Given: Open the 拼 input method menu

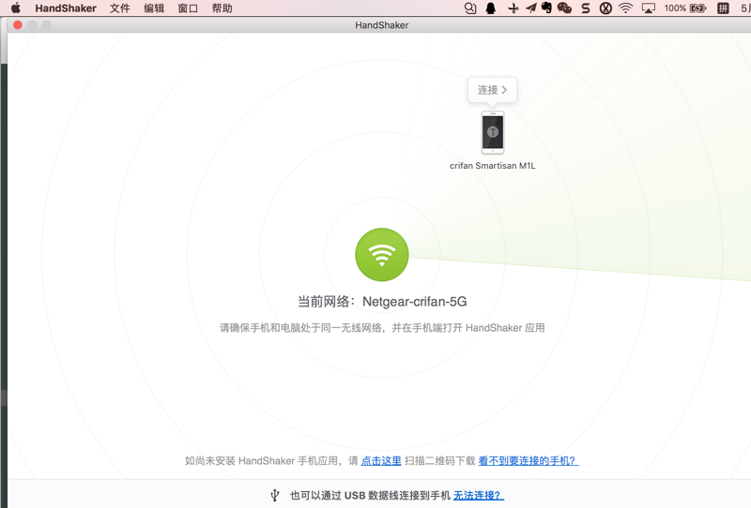Looking at the screenshot, I should [x=723, y=8].
